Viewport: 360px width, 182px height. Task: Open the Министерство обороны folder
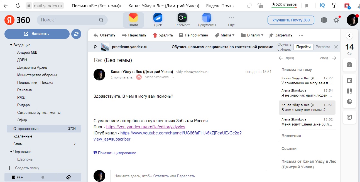pos(37,75)
